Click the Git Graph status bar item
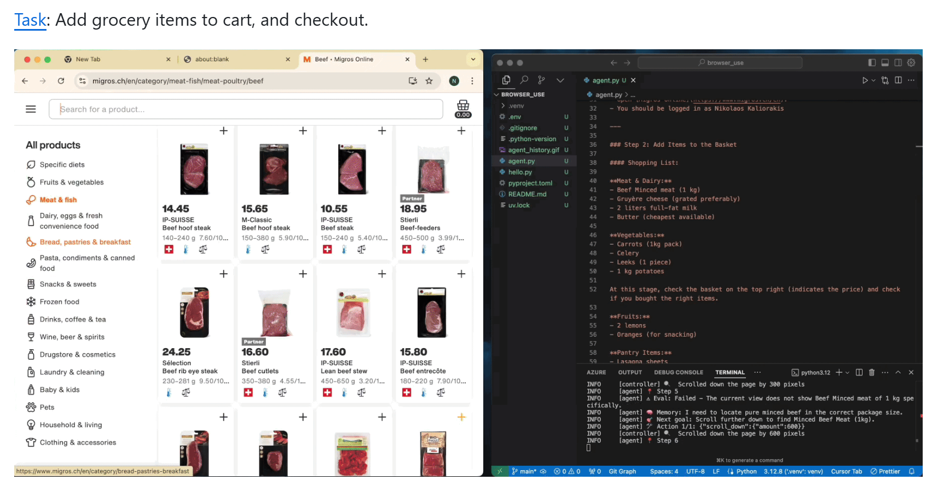 point(622,471)
